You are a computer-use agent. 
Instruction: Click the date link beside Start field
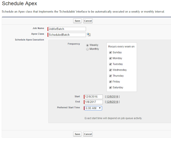point(112,96)
